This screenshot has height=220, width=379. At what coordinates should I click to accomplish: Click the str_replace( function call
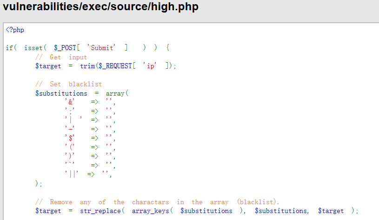[x=102, y=211]
